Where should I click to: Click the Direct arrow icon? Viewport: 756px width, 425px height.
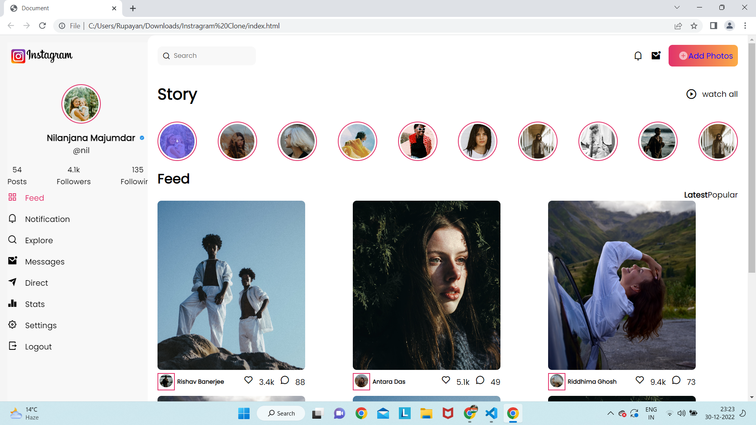(12, 283)
